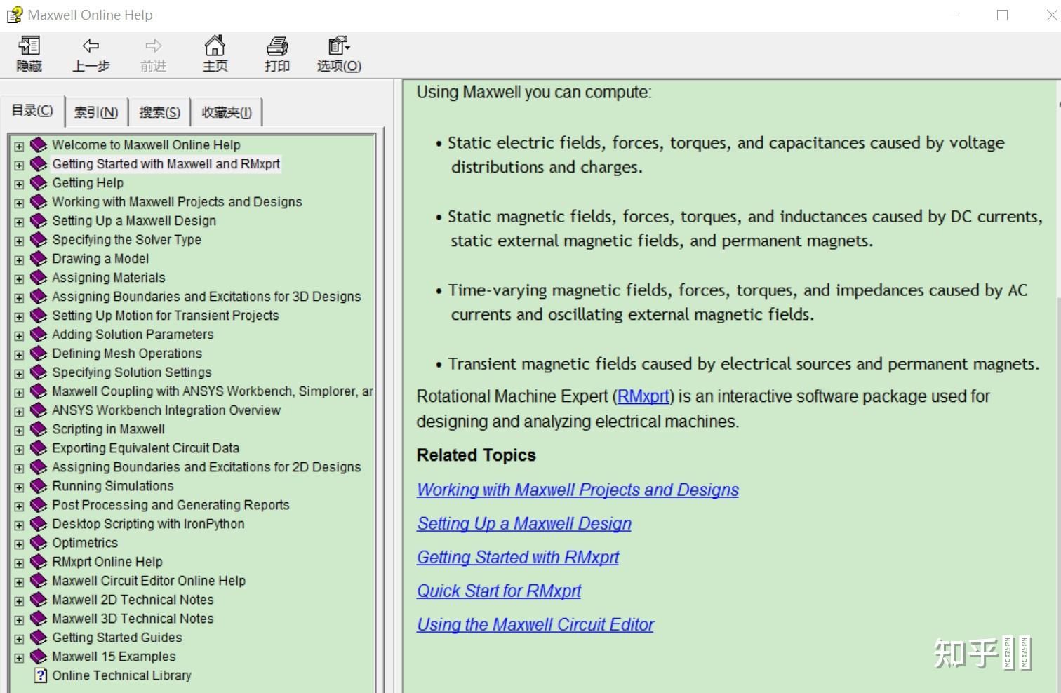The image size is (1061, 693).
Task: Click book icon beside Specifying the Solver Type
Action: coord(39,240)
